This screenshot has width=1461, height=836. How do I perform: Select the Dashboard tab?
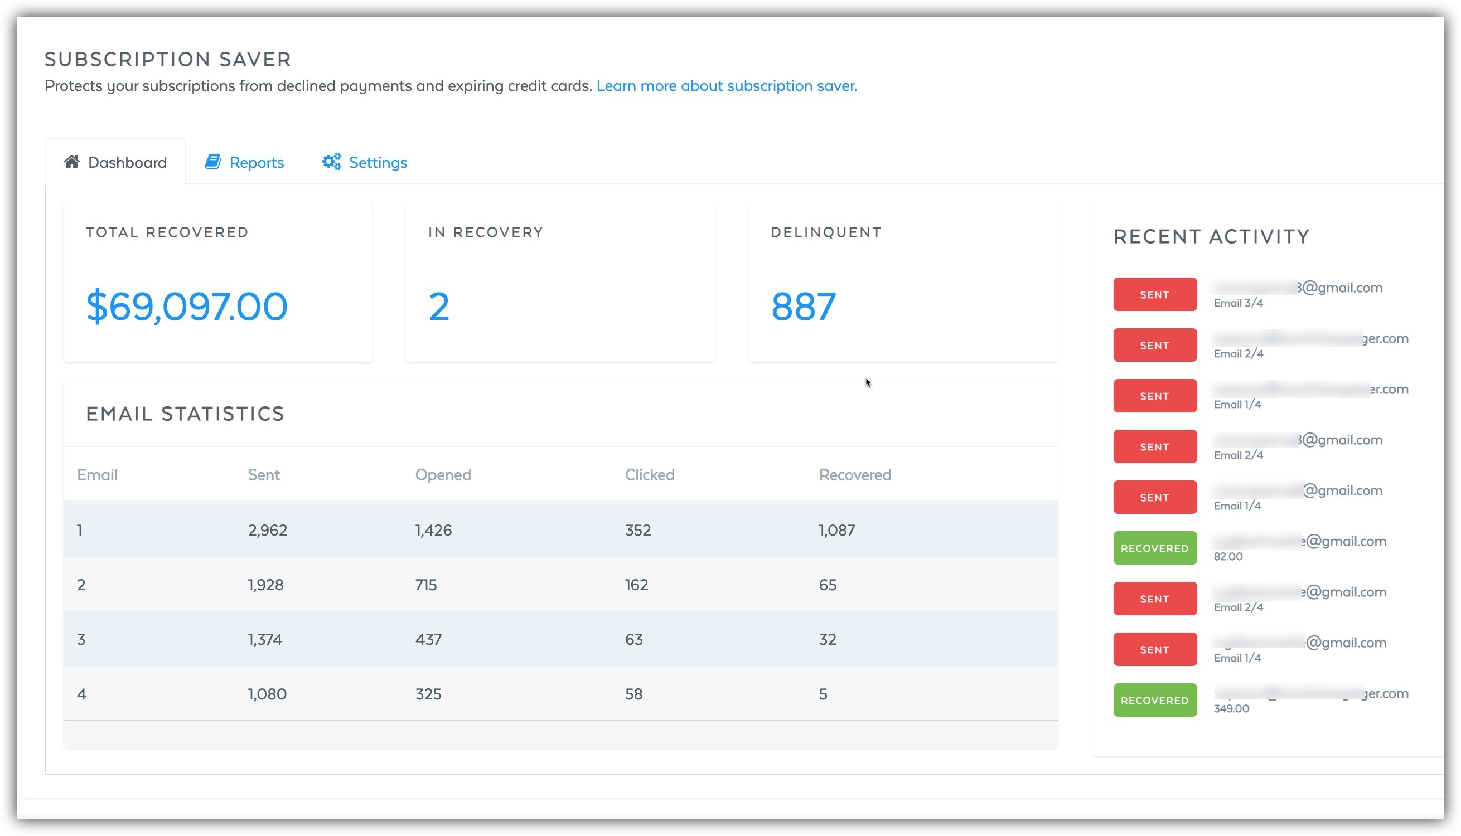(127, 163)
